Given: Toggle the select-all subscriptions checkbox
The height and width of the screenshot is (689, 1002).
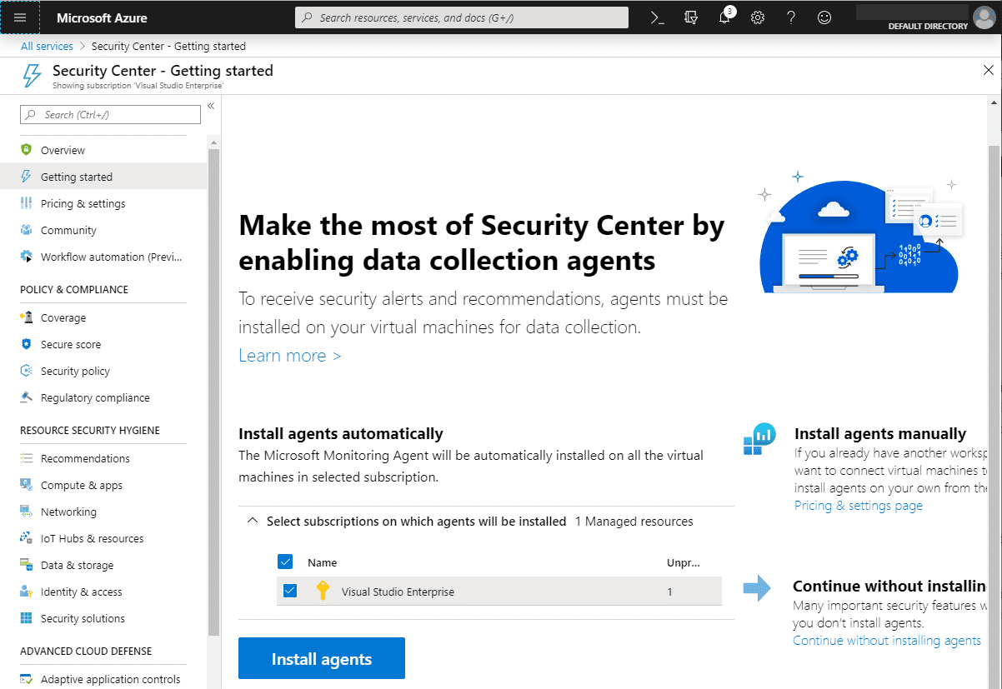Looking at the screenshot, I should click(x=286, y=562).
